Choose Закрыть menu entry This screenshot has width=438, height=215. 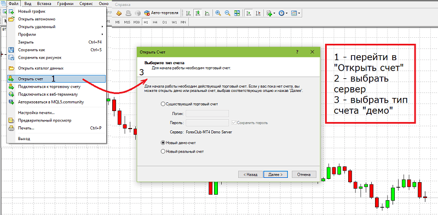pyautogui.click(x=56, y=42)
